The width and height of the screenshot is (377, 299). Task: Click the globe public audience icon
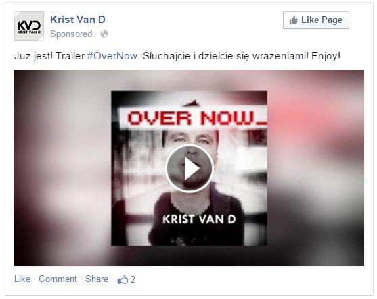coord(104,34)
